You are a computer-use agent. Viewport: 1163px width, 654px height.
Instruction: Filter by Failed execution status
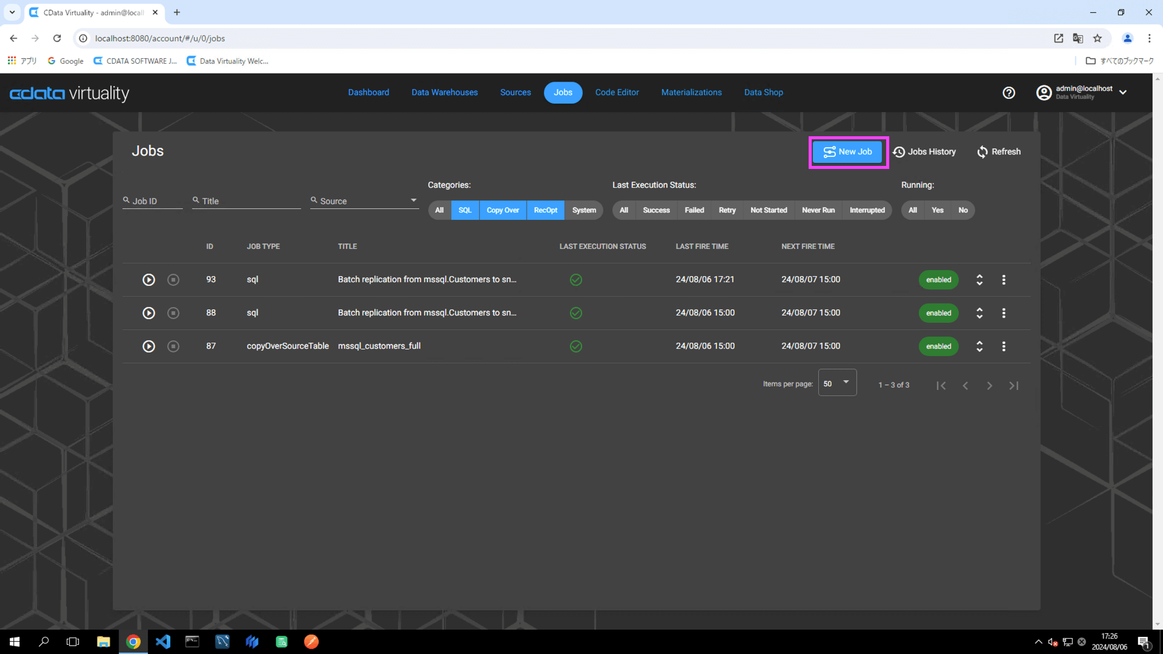694,210
